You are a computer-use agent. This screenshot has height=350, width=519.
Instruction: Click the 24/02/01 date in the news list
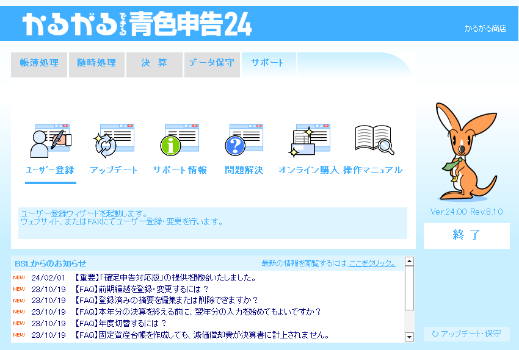(x=48, y=277)
